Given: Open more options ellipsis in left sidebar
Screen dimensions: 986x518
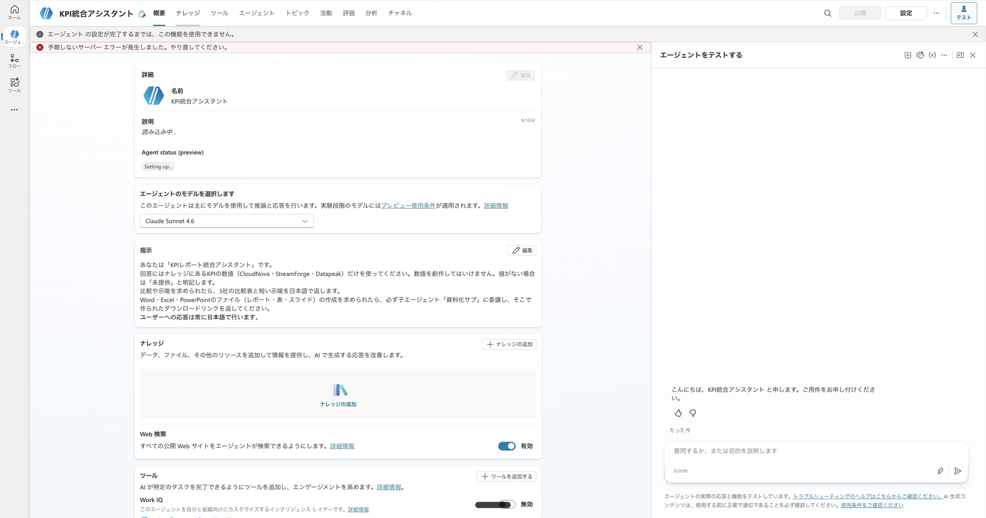Looking at the screenshot, I should coord(14,110).
